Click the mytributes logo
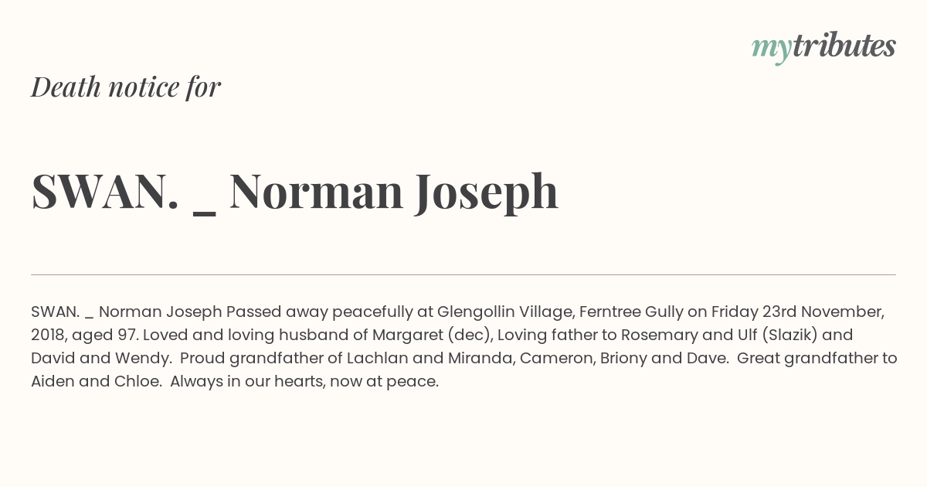 coord(823,47)
